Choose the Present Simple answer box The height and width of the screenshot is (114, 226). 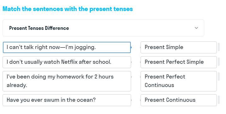tap(179, 47)
